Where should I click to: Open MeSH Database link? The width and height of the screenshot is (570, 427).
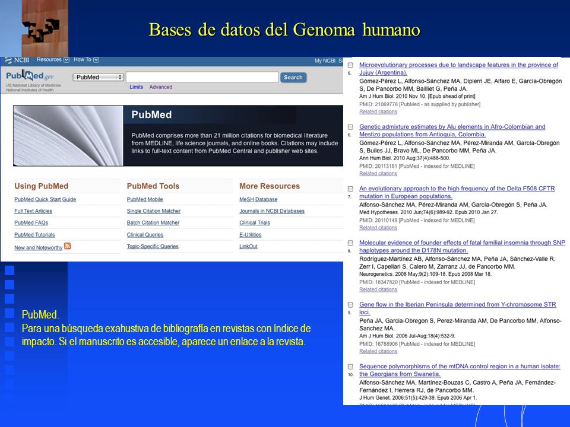pos(258,199)
